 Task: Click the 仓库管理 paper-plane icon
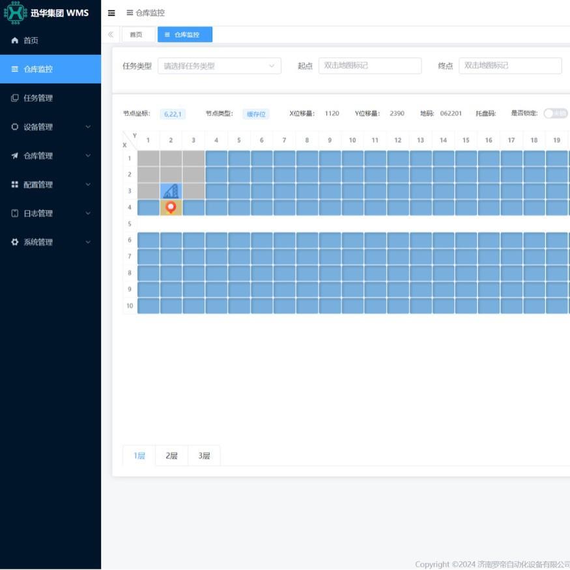[14, 156]
